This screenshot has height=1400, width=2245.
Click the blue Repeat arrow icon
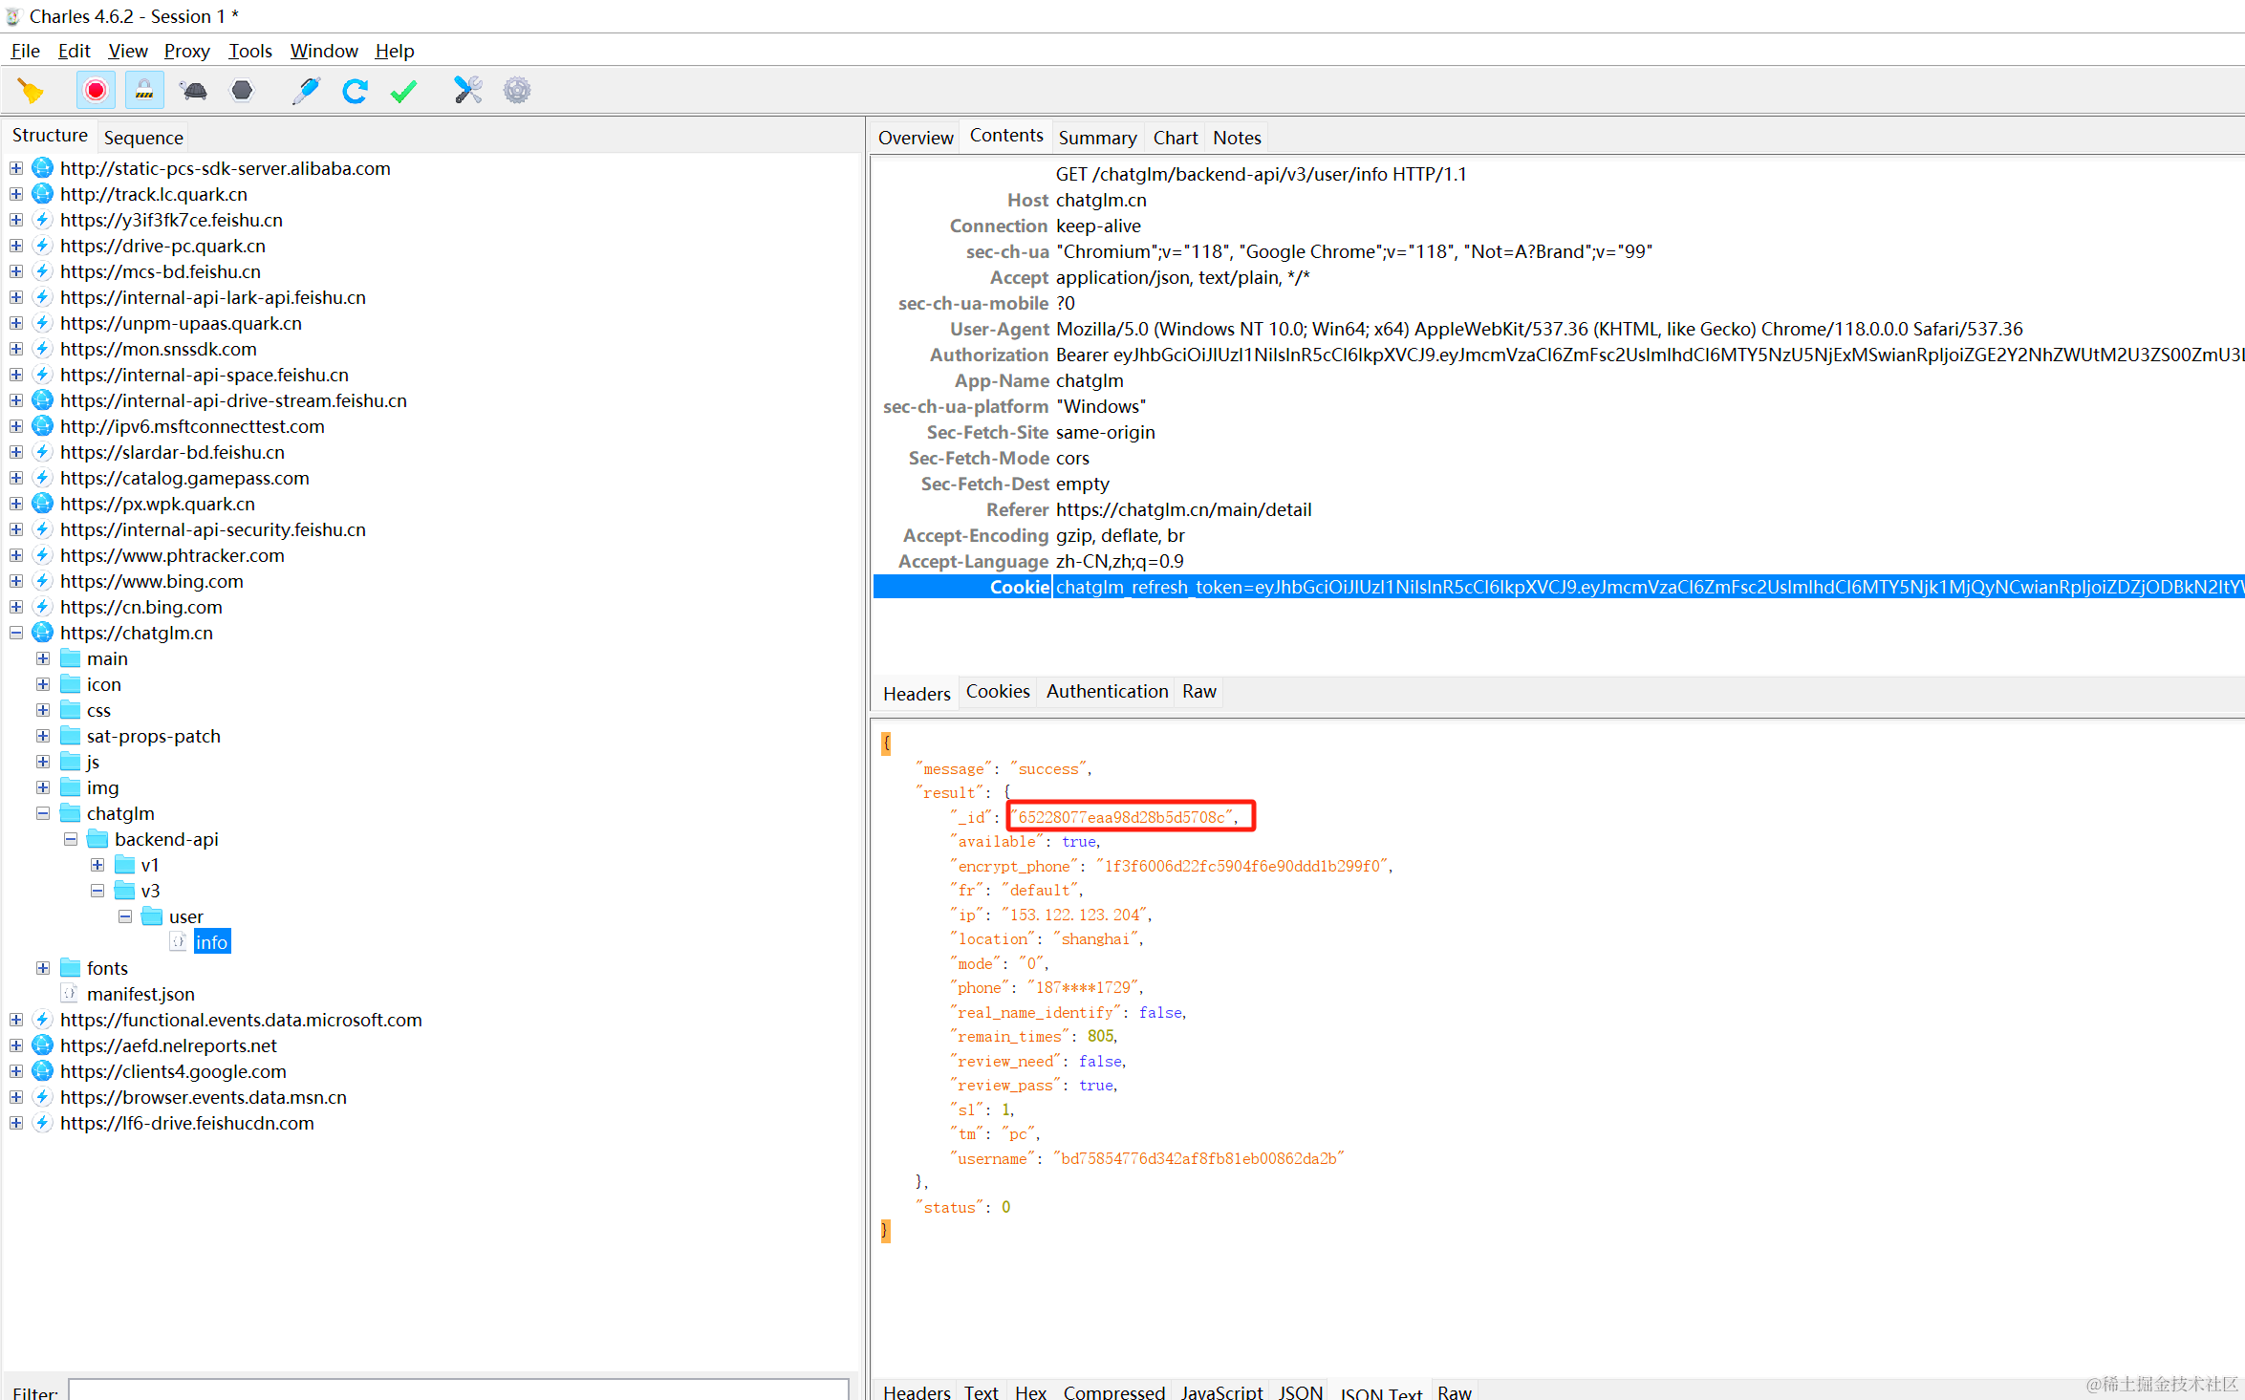[355, 91]
